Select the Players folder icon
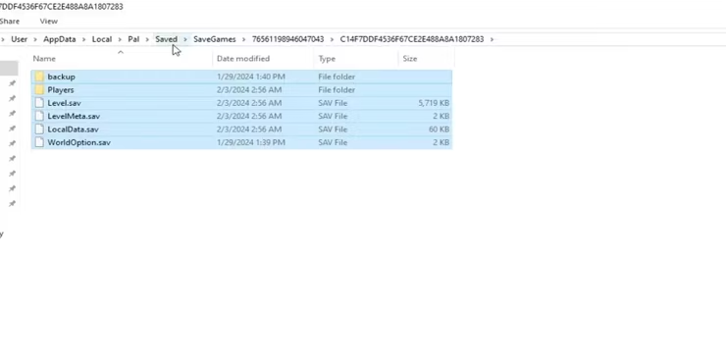 pos(39,90)
